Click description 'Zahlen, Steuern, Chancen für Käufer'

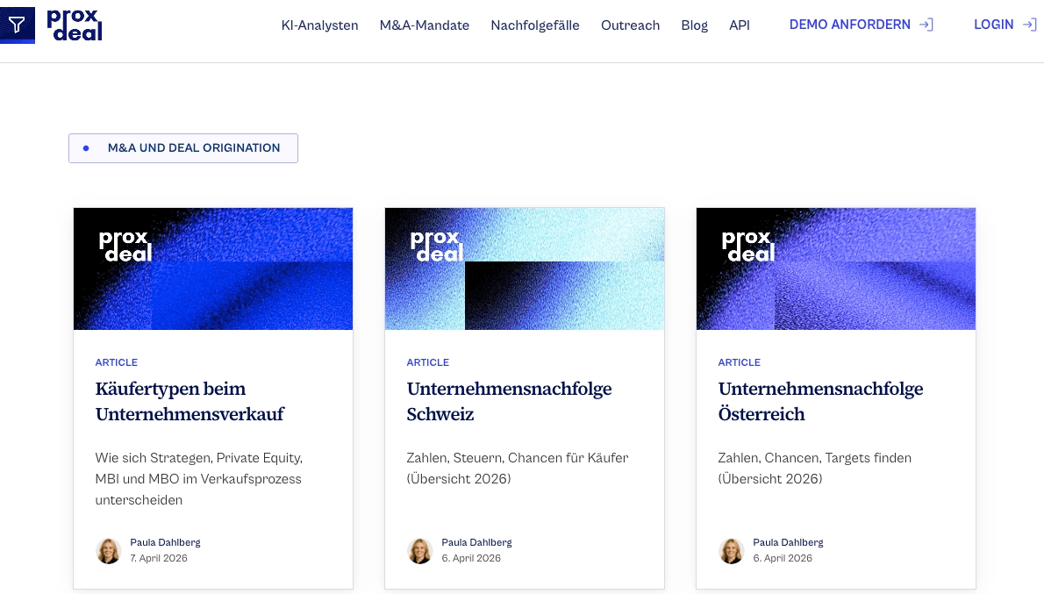518,469
